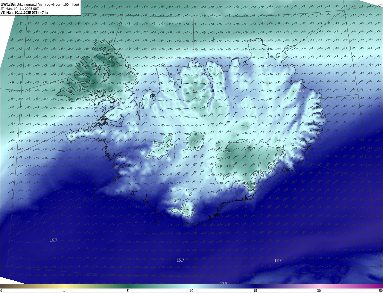Click the title 'UWC/IG: Úrkomumætti (mm) og vindur í 100m hæð'
Screen dimensions: 383x293
click(40, 4)
